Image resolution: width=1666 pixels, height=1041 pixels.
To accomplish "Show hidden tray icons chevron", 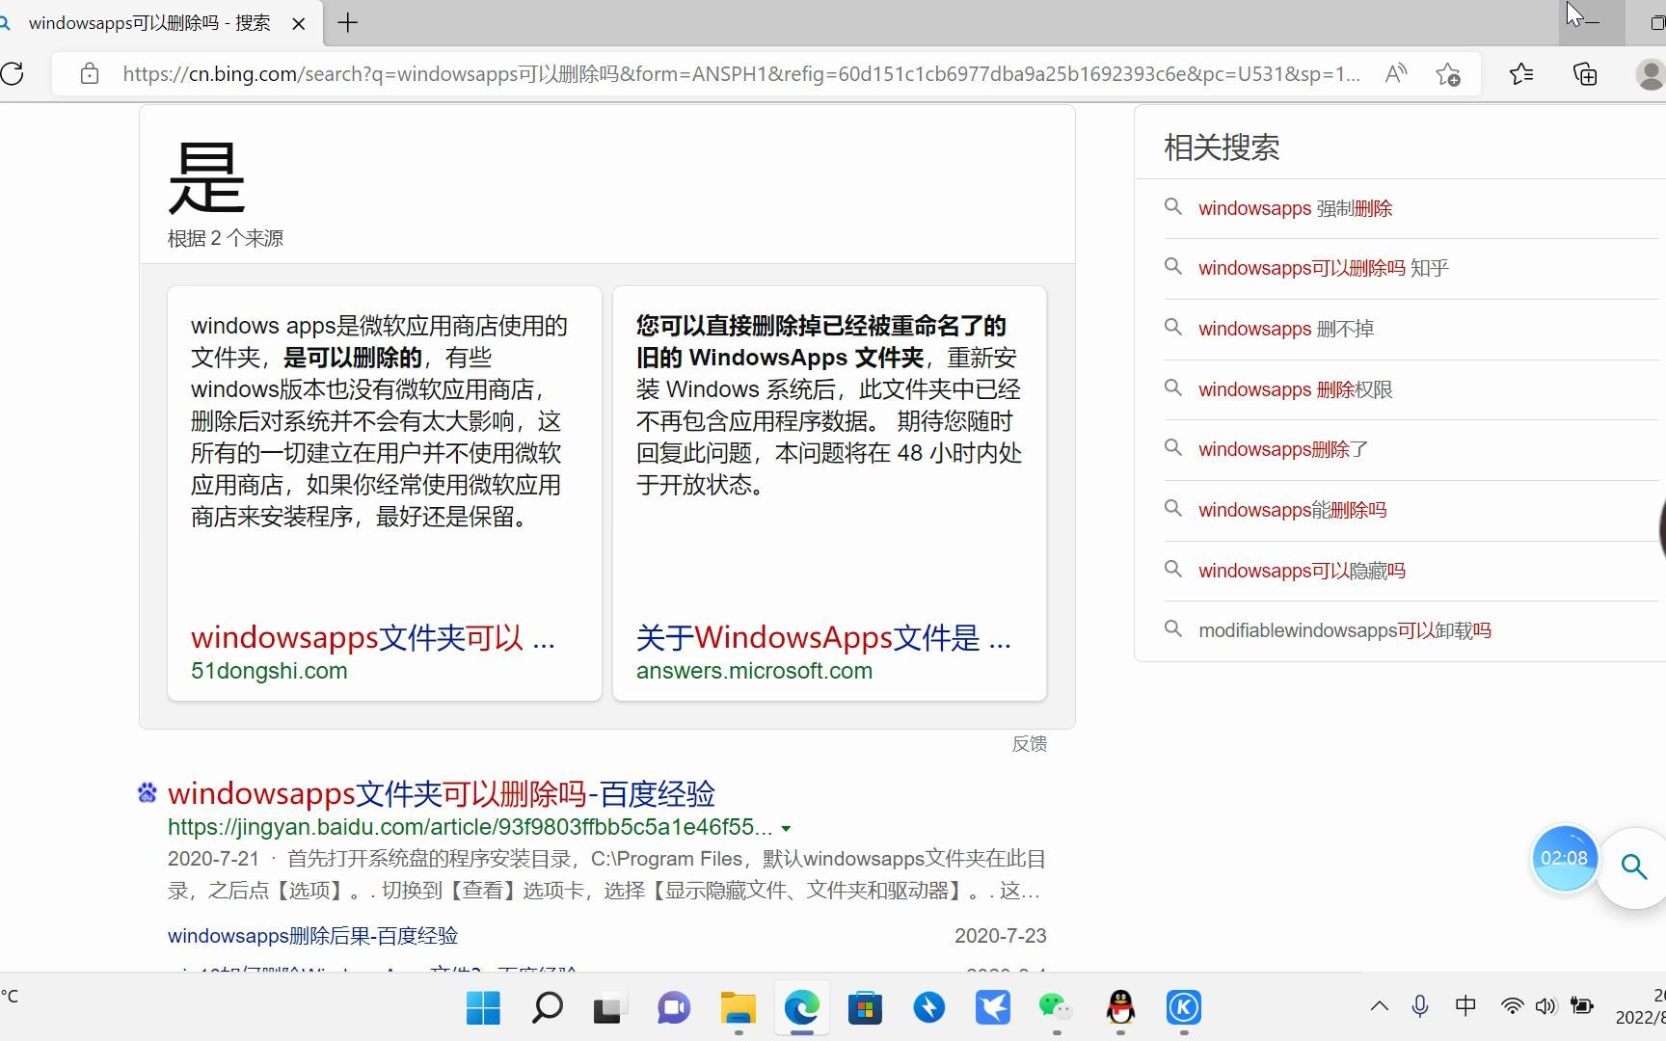I will 1380,1006.
